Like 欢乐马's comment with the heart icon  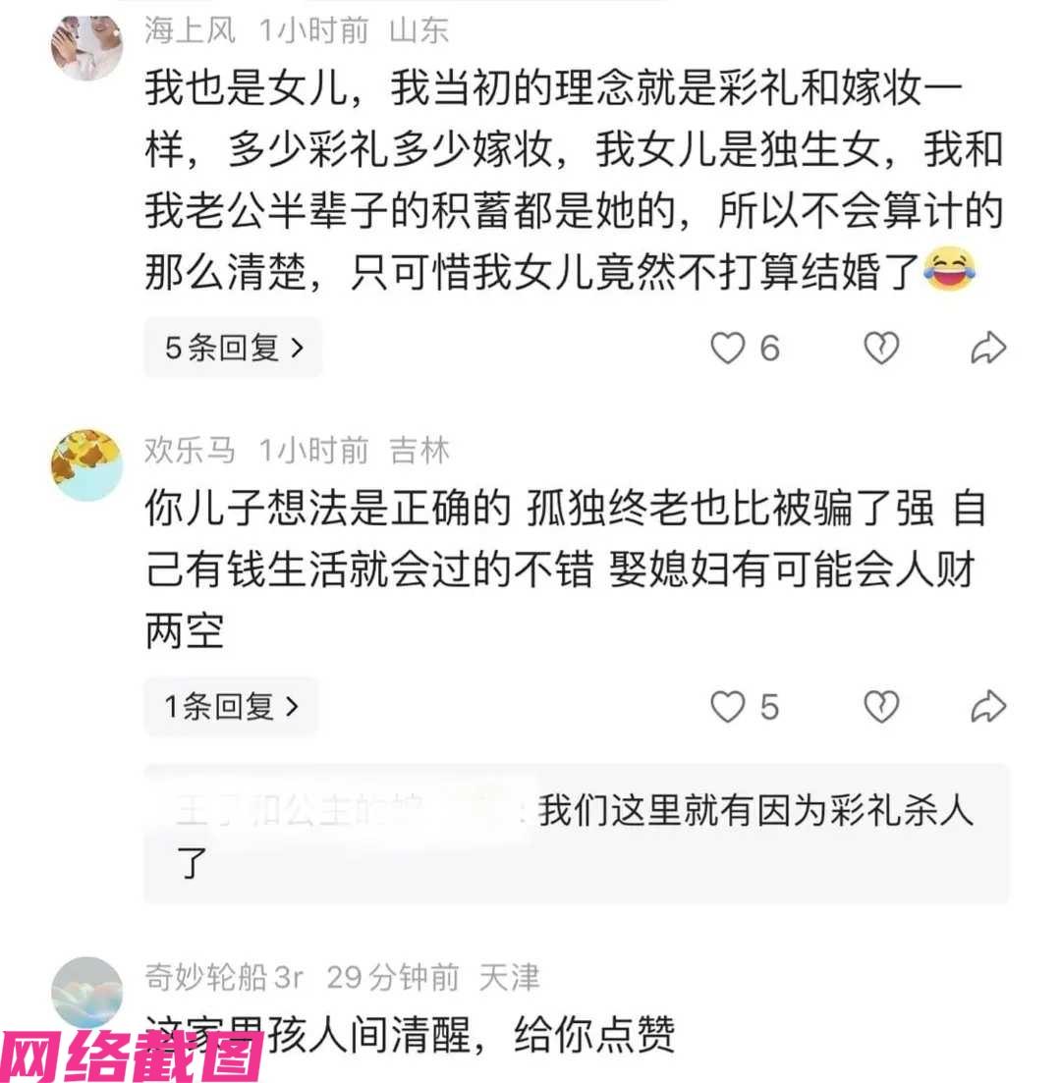pos(728,707)
